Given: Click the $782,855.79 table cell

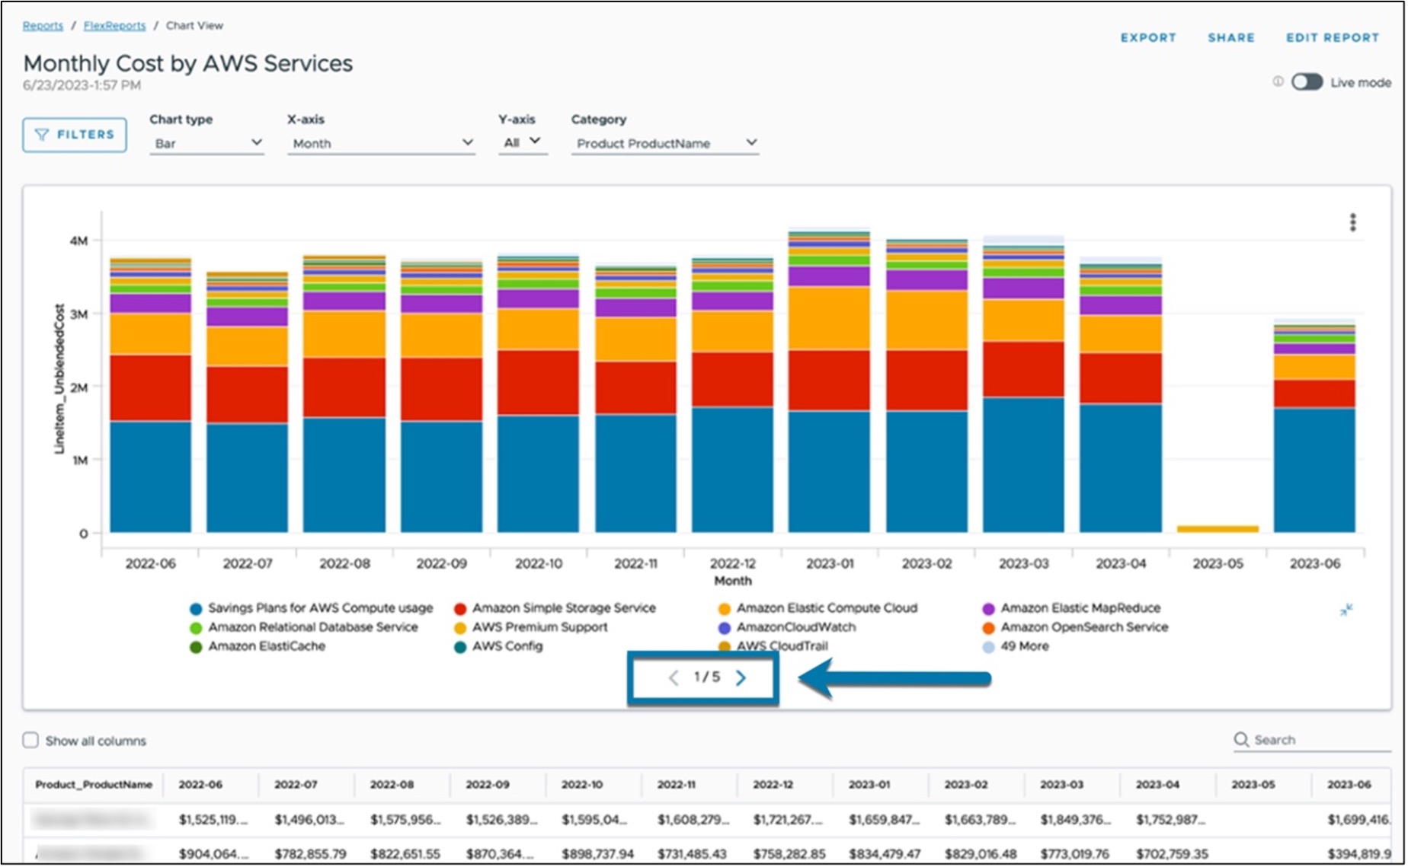Looking at the screenshot, I should [x=311, y=854].
